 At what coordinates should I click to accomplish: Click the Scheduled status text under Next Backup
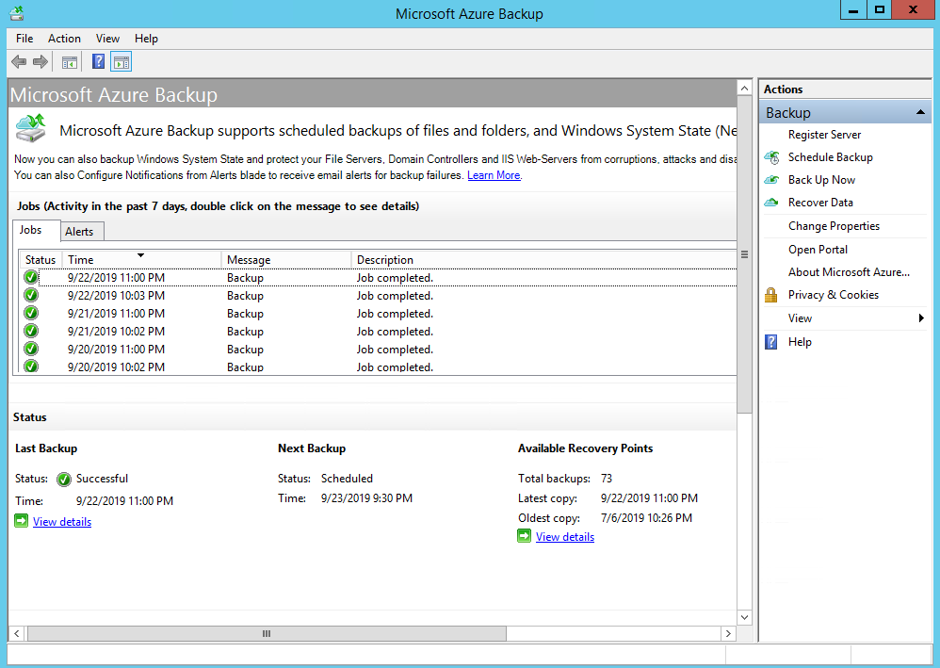pos(347,479)
